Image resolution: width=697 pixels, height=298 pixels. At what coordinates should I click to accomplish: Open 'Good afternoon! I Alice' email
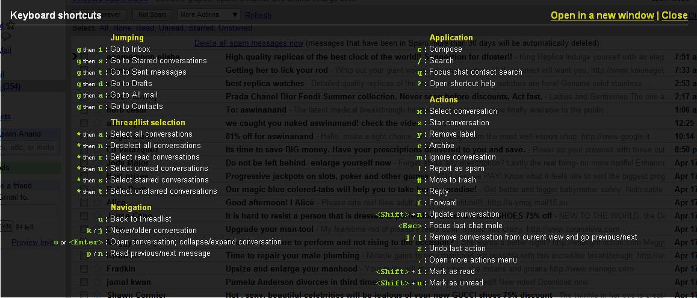pos(270,203)
